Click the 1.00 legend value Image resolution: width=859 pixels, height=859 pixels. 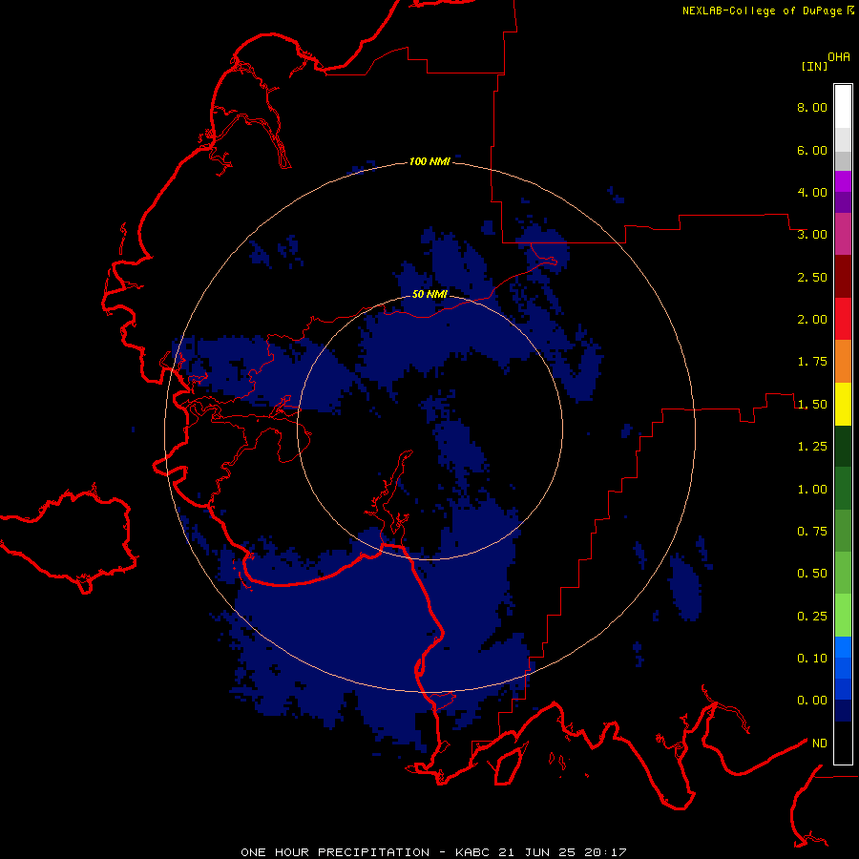pyautogui.click(x=812, y=490)
